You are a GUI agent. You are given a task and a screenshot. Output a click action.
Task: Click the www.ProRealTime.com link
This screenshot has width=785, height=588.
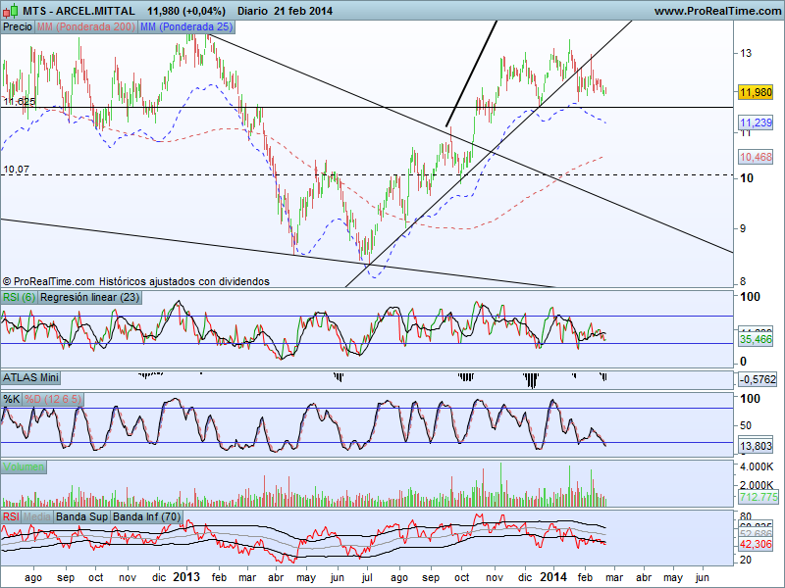[x=717, y=11]
